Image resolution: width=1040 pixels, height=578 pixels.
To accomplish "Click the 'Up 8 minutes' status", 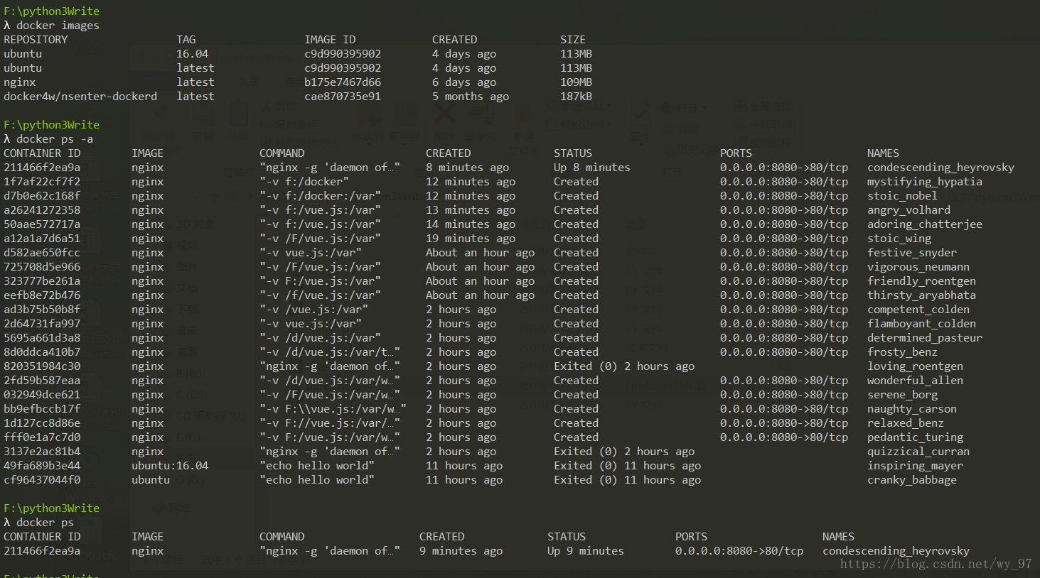I will pos(592,168).
